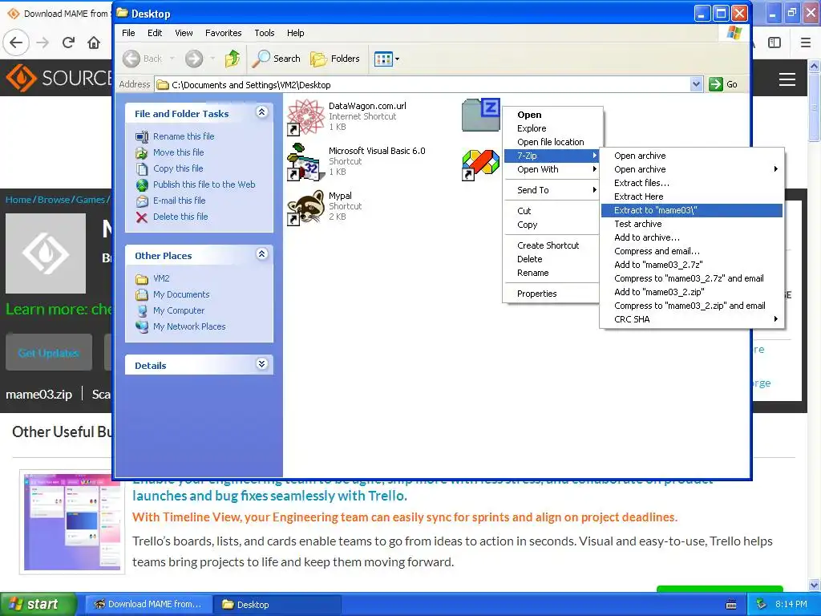Switch to Download MAME taskbar button
Screen dimensions: 821x616
(x=148, y=605)
